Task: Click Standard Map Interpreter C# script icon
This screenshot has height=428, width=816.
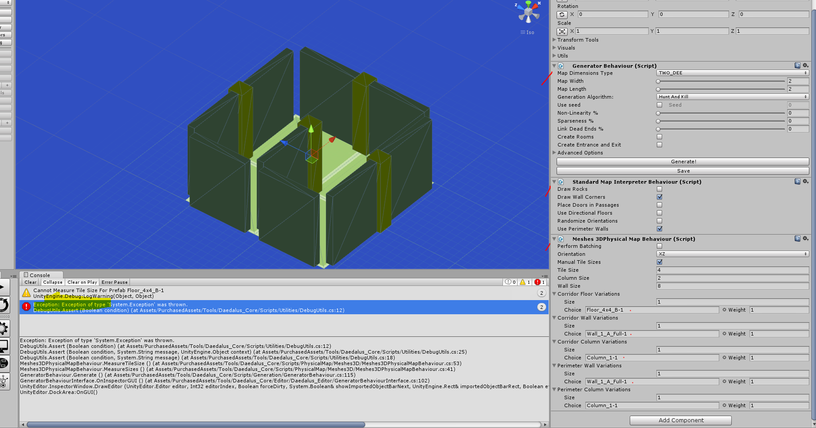Action: click(561, 182)
